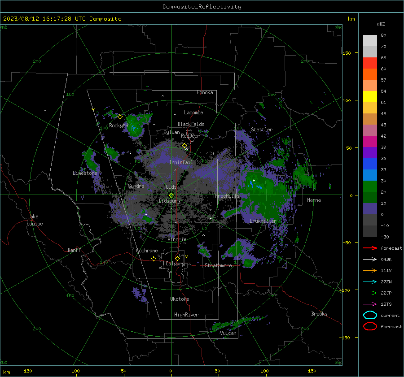This screenshot has height=377, width=404.
Task: Click the royal blue legend swatch above 33
Action: [370, 164]
